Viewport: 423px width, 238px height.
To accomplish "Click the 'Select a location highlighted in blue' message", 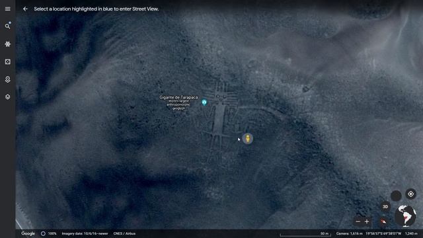I will (x=96, y=9).
